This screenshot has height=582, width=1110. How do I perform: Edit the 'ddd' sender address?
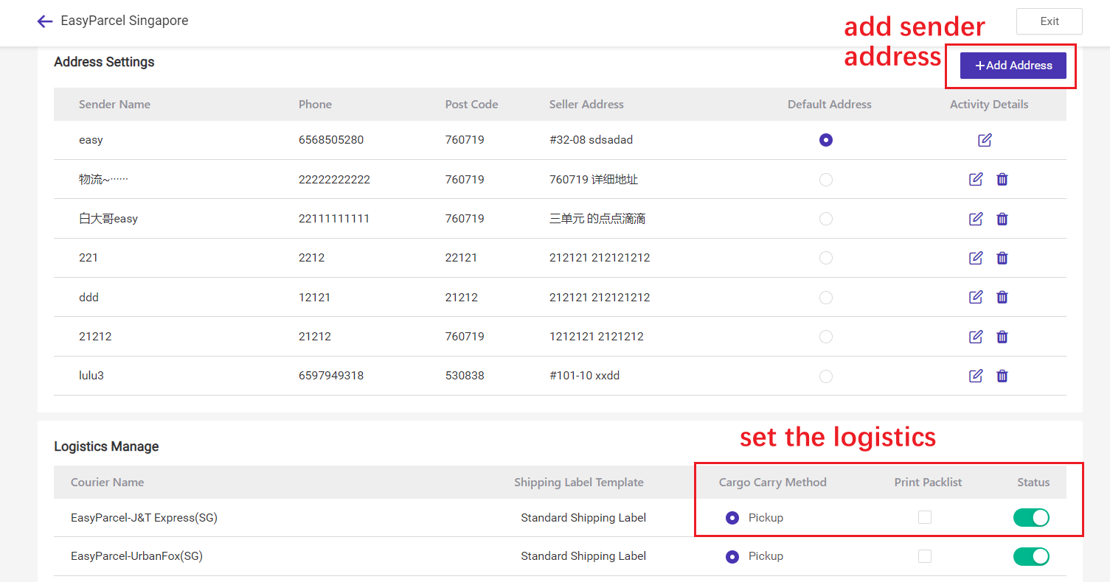[x=976, y=297]
